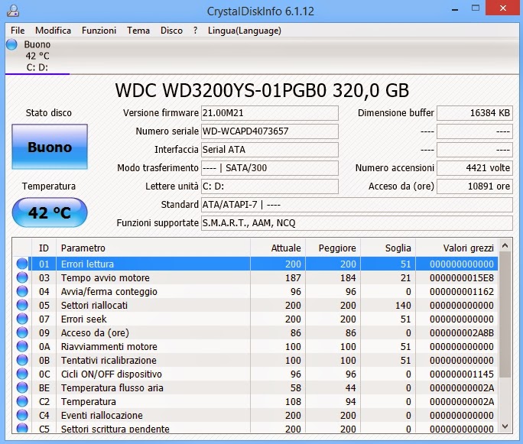Click status orb for row 04 Avvia/ferma conteggio
The image size is (523, 444).
22,291
